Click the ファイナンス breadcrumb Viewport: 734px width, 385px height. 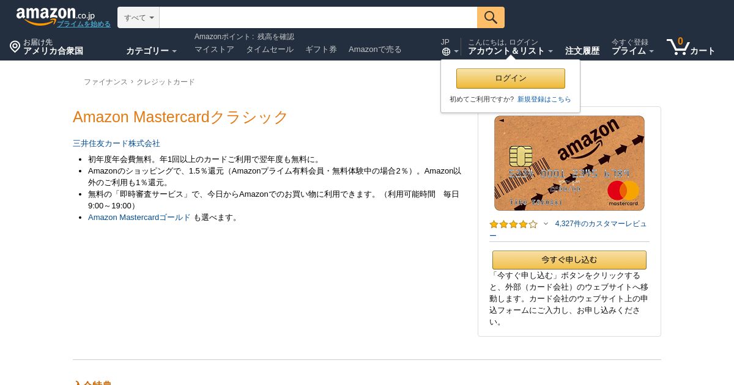click(x=106, y=82)
